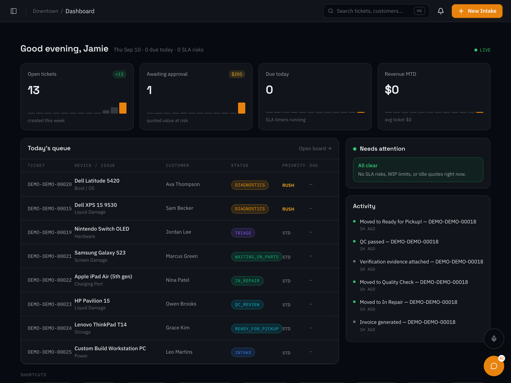Open the HP Pavilion 15 ticket

coord(180,304)
